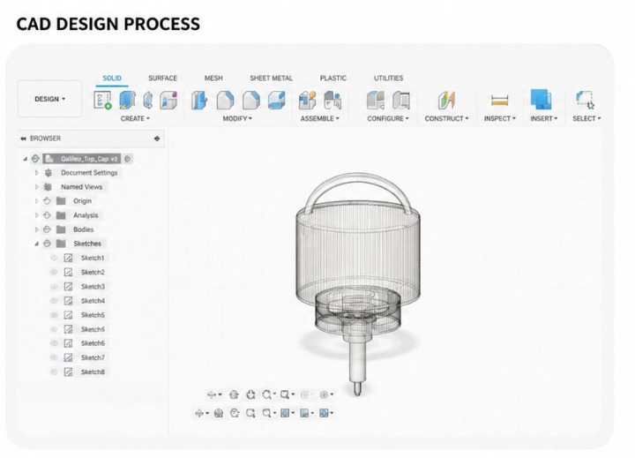This screenshot has height=458, width=635.
Task: Click the second Configure group icon
Action: click(401, 100)
